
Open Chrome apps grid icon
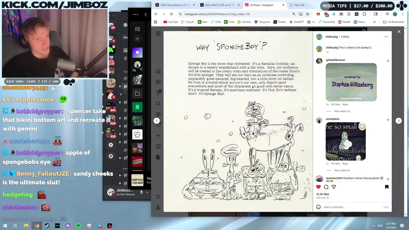[156, 22]
